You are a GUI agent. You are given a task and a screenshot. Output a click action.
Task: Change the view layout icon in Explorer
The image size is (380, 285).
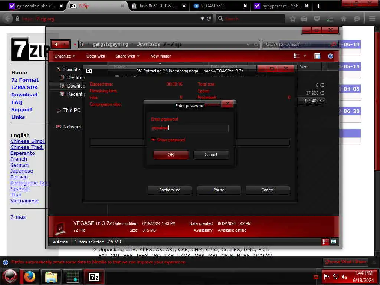[297, 56]
